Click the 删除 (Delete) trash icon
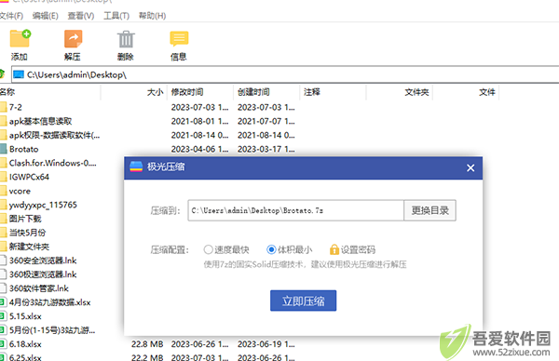The width and height of the screenshot is (559, 361). [126, 39]
